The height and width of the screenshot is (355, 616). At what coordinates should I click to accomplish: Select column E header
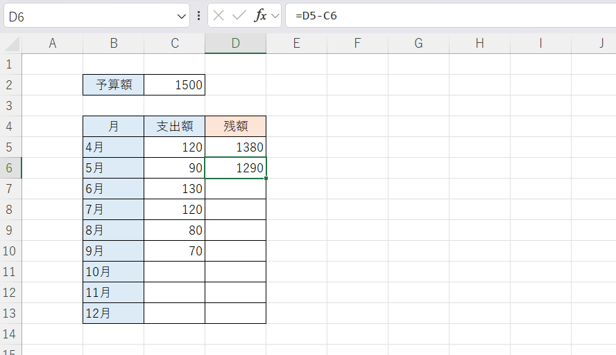297,43
